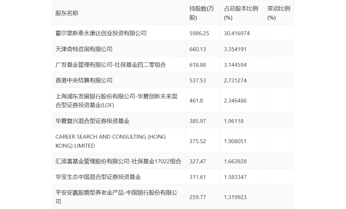The height and width of the screenshot is (209, 346).
Task: Select 香港中央结算有限公司 shareholder entry
Action: click(84, 80)
